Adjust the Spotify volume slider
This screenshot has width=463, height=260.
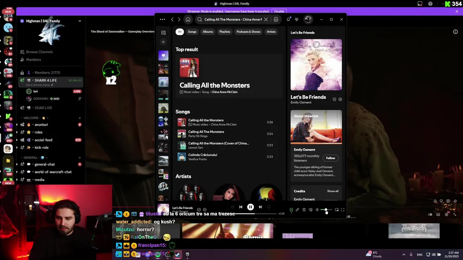[326, 210]
